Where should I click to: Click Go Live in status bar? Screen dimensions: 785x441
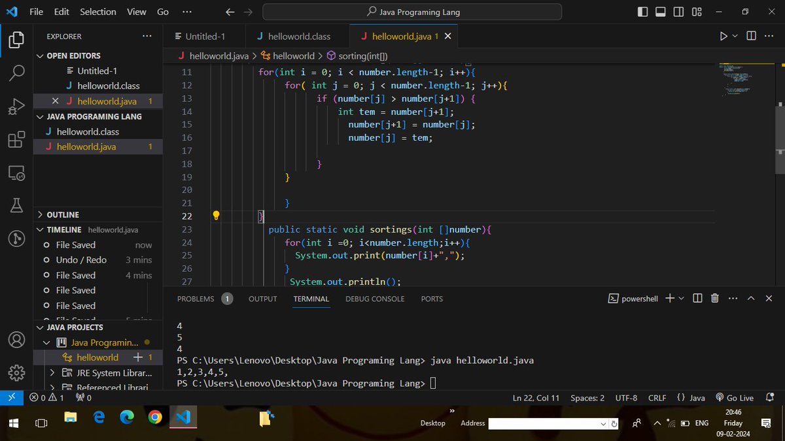pos(735,397)
